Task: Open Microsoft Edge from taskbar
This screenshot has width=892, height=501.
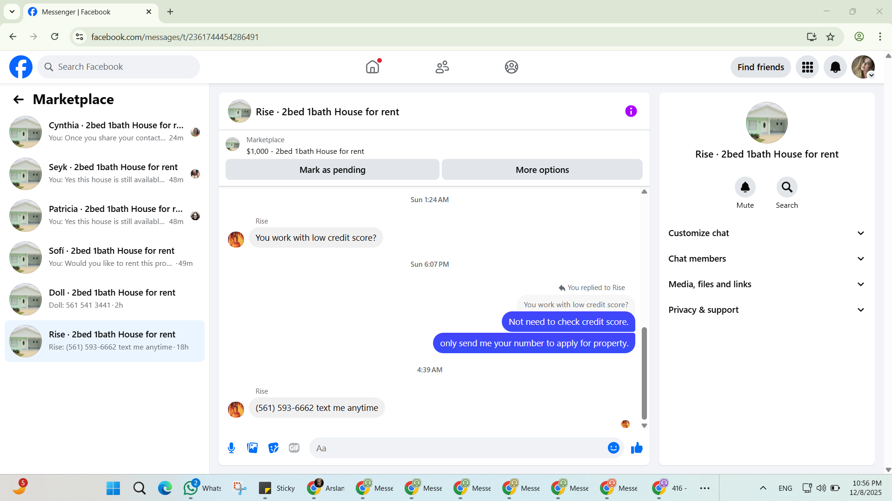Action: coord(165,488)
